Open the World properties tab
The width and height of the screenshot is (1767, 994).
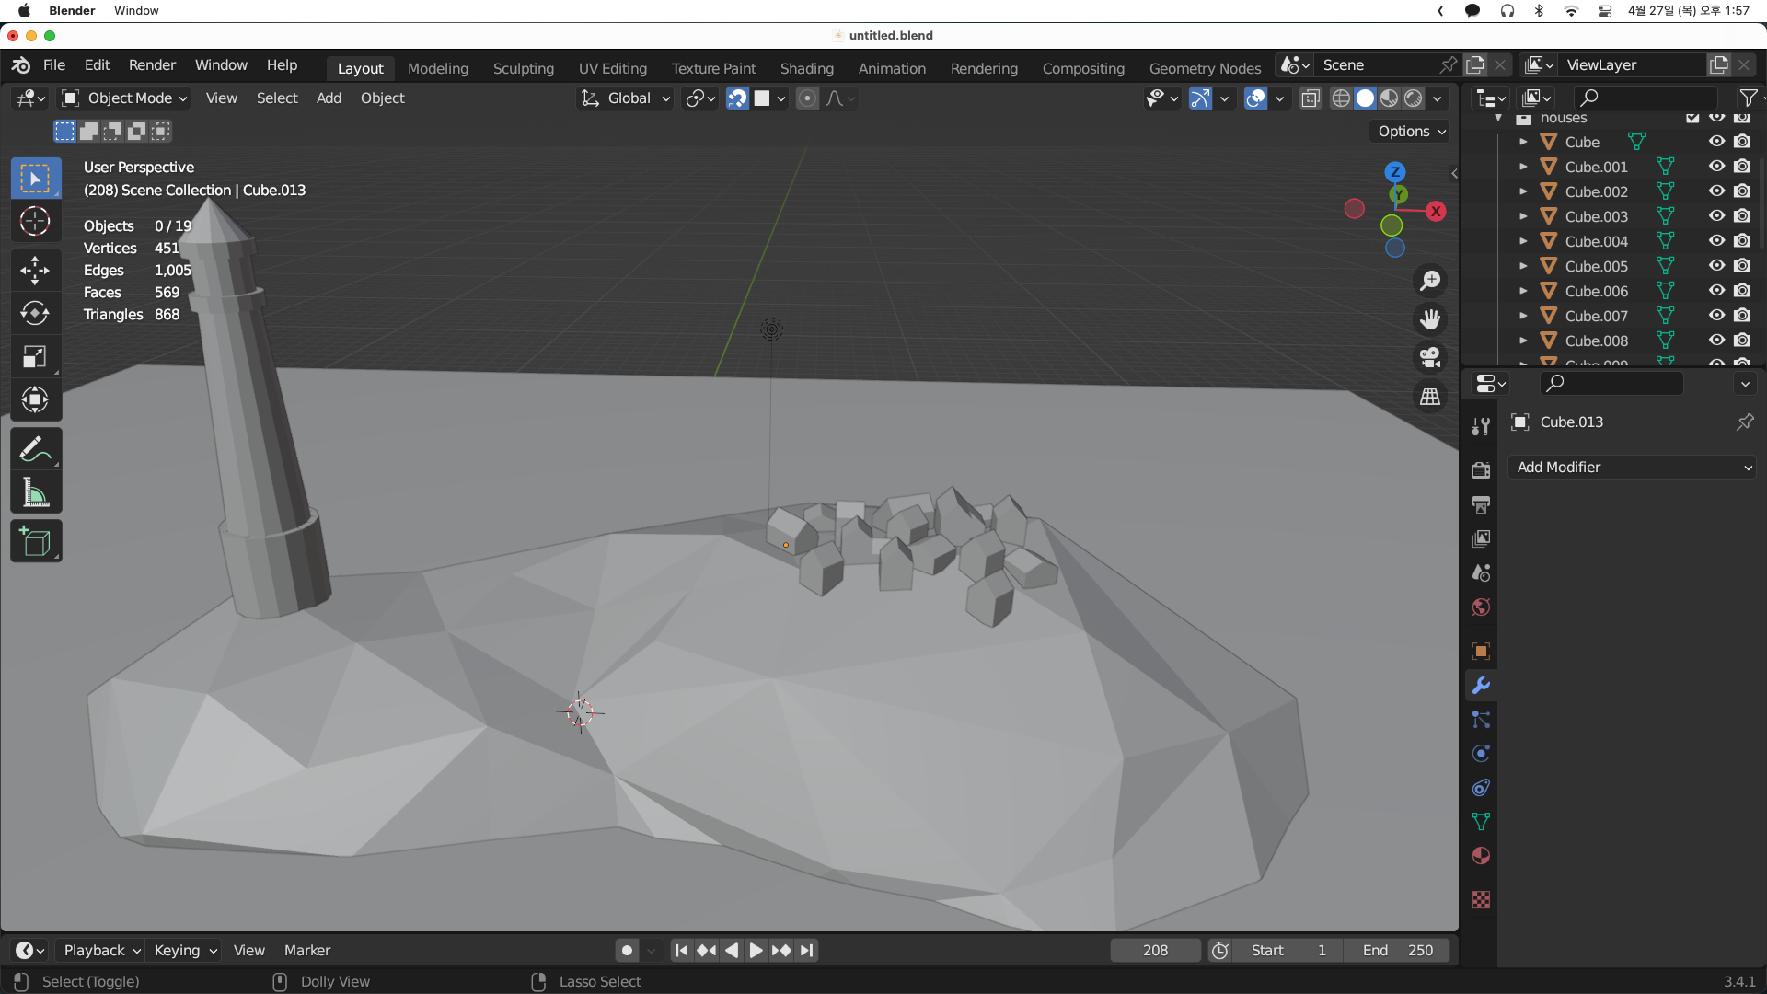[1481, 607]
